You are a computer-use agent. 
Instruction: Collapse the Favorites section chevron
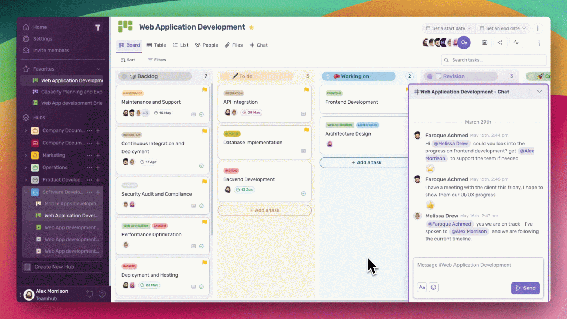click(99, 69)
